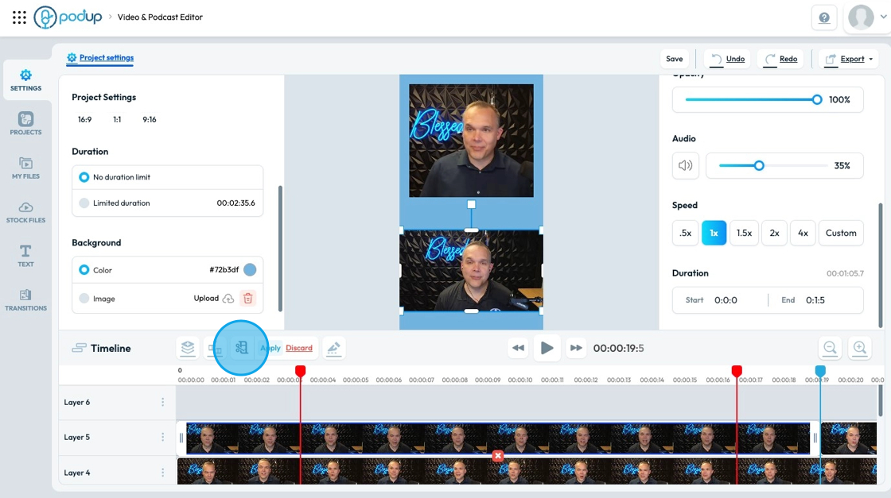Screen dimensions: 891x498
Task: Click the fast forward button
Action: (576, 348)
